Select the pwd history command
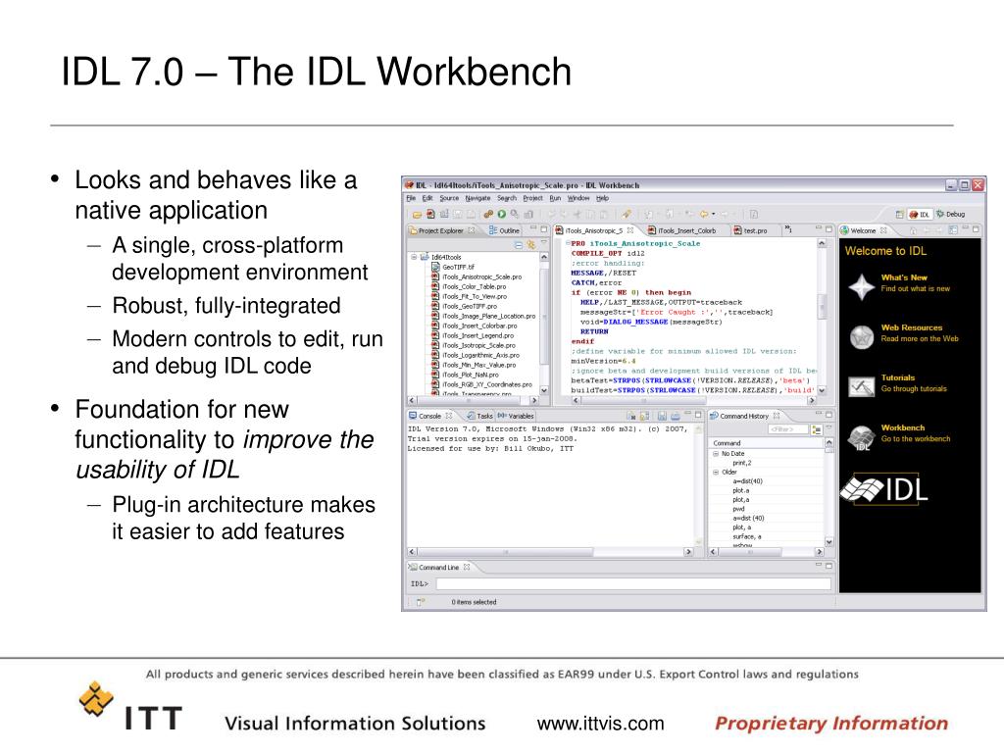This screenshot has width=1004, height=753. (738, 509)
